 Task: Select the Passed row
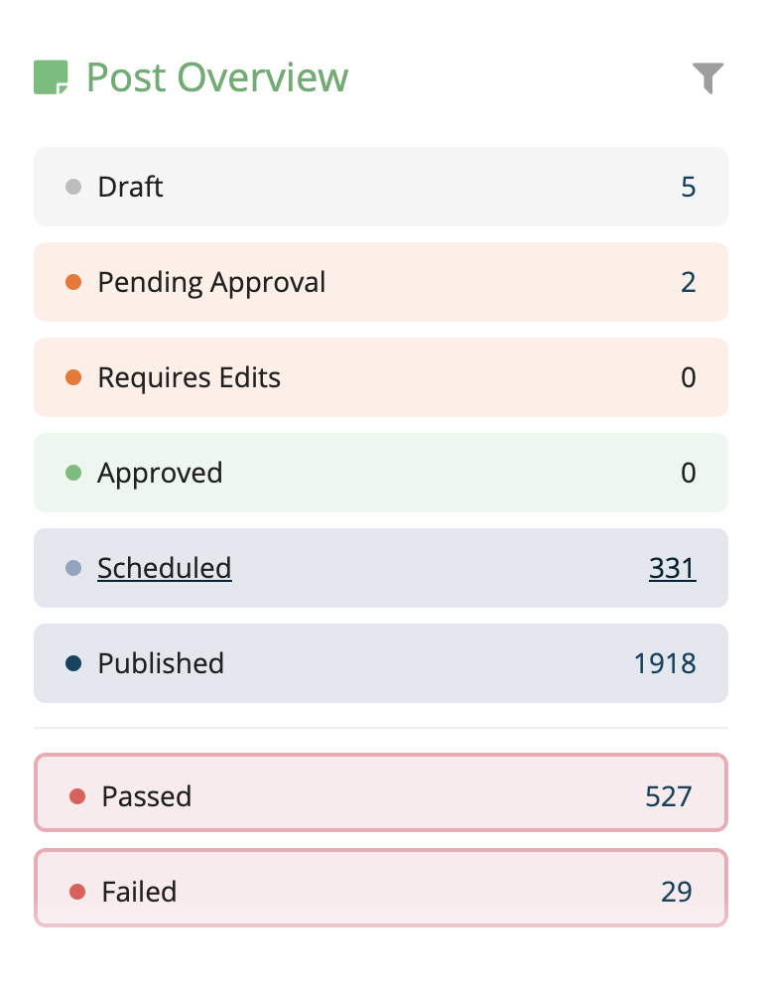380,794
